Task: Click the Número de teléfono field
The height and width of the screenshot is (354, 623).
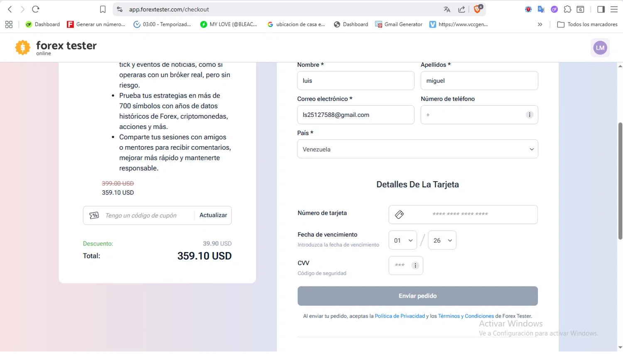Action: (479, 115)
